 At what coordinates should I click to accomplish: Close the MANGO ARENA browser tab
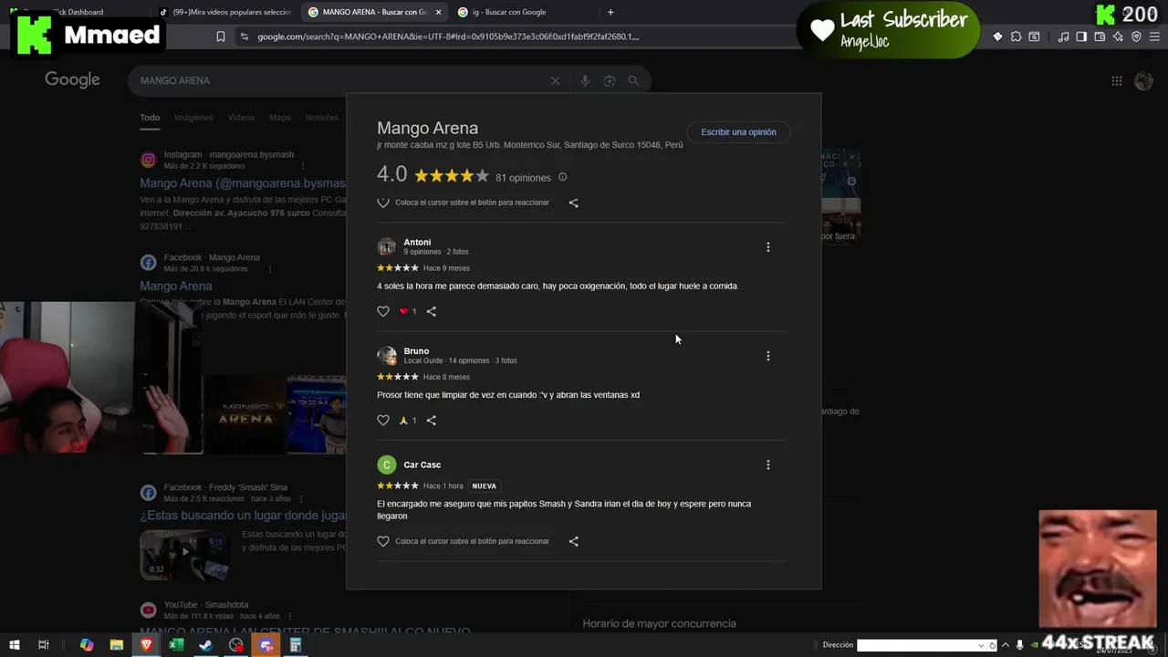[439, 12]
